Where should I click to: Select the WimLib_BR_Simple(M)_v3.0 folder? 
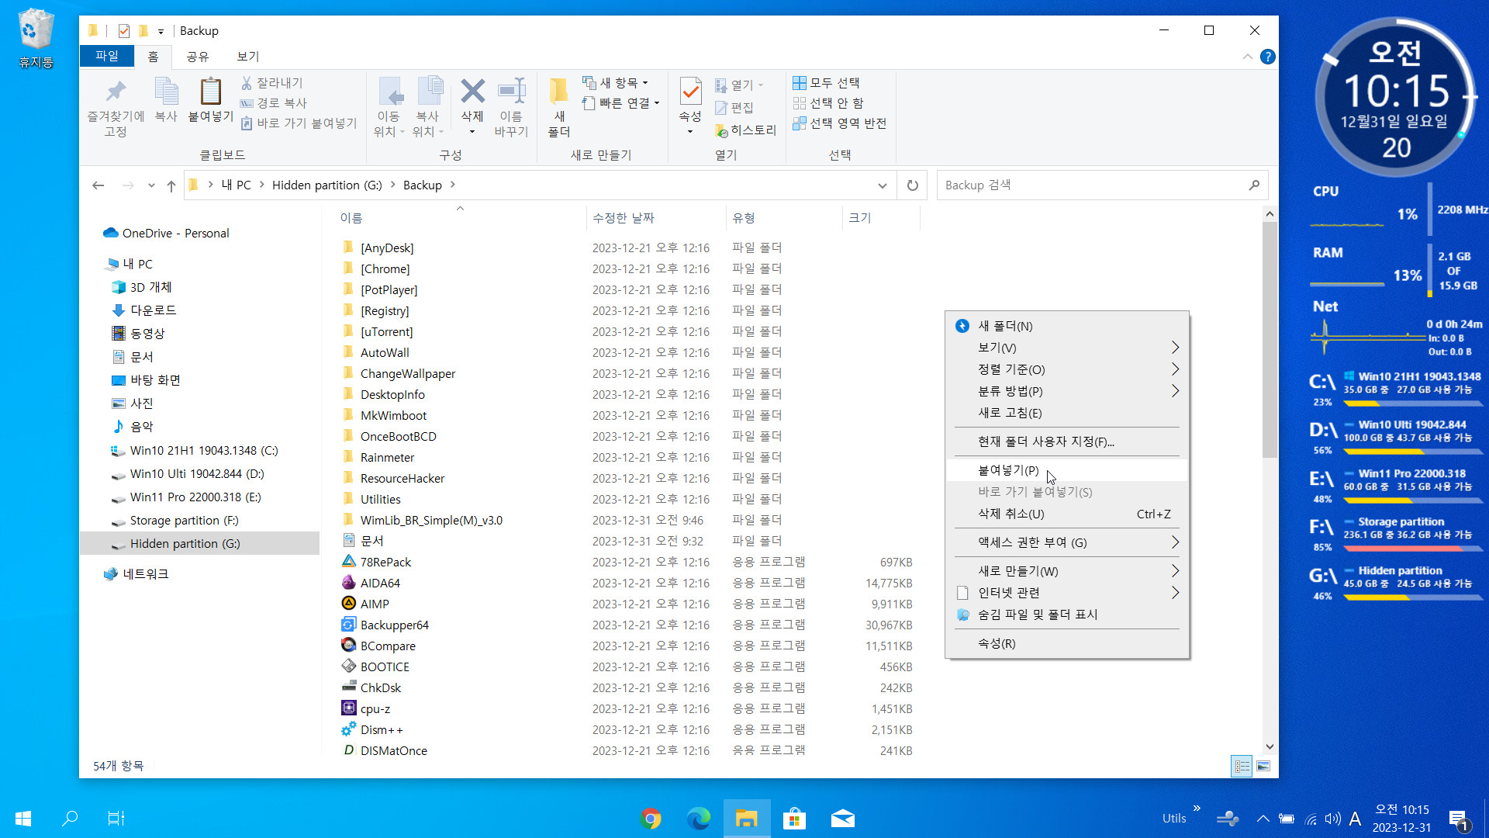[628, 520]
